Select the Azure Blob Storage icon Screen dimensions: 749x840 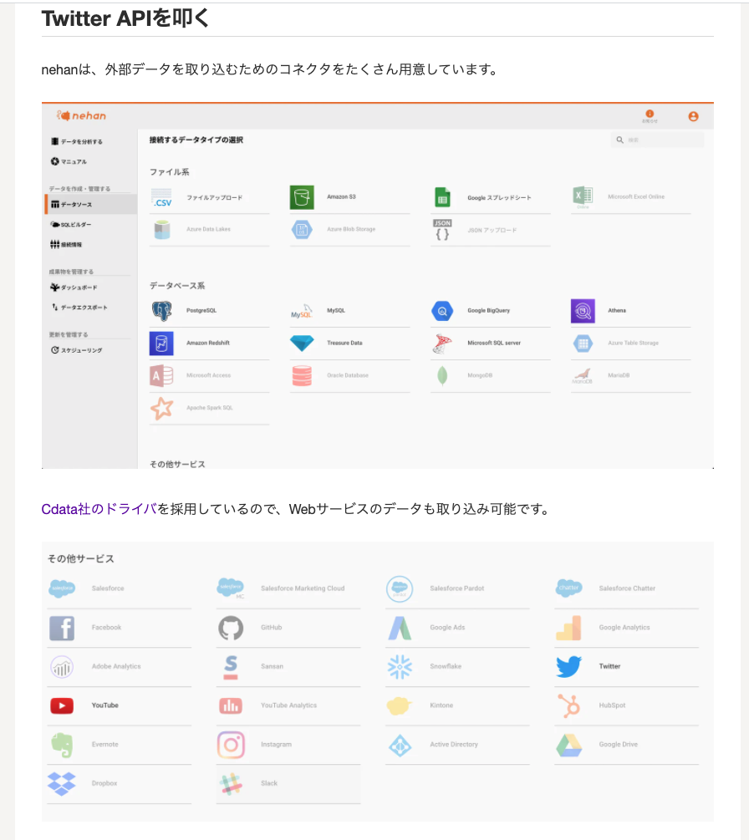click(x=302, y=229)
